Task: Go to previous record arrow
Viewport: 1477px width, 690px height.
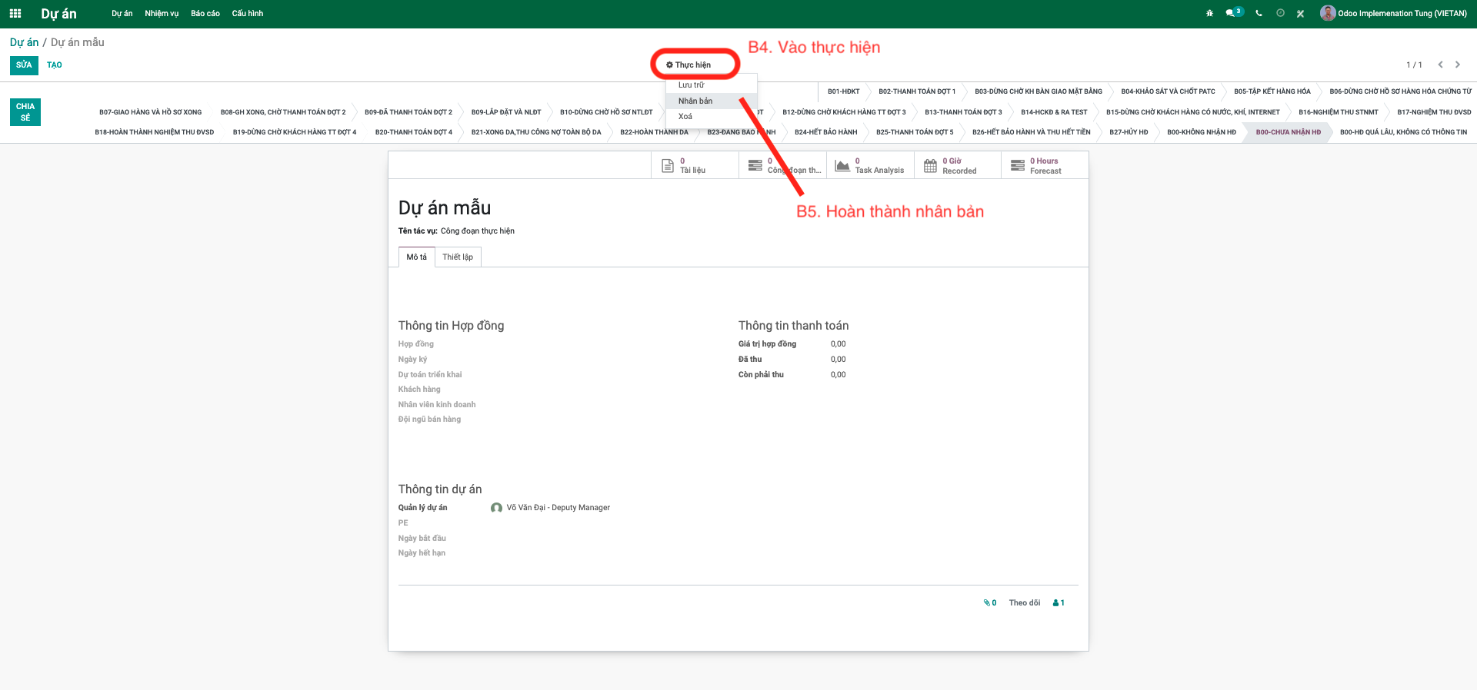Action: [1440, 65]
